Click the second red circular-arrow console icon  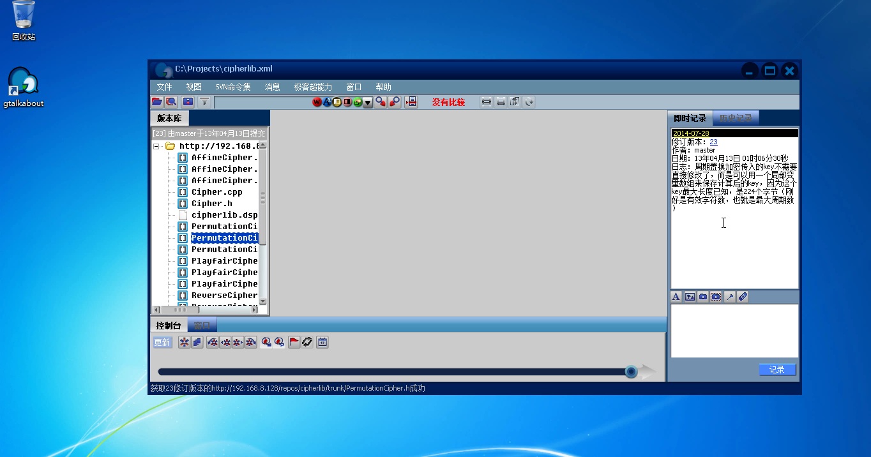[x=279, y=343]
